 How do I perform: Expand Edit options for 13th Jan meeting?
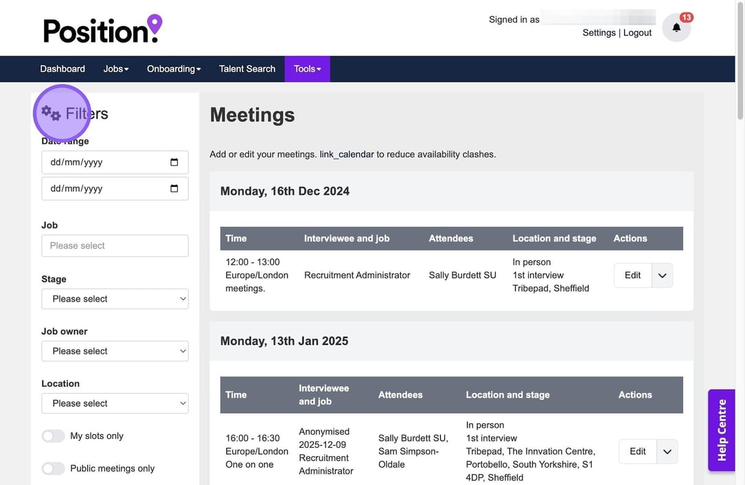(667, 451)
